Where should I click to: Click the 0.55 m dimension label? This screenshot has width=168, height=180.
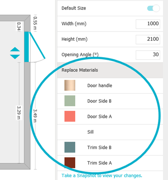35,23
